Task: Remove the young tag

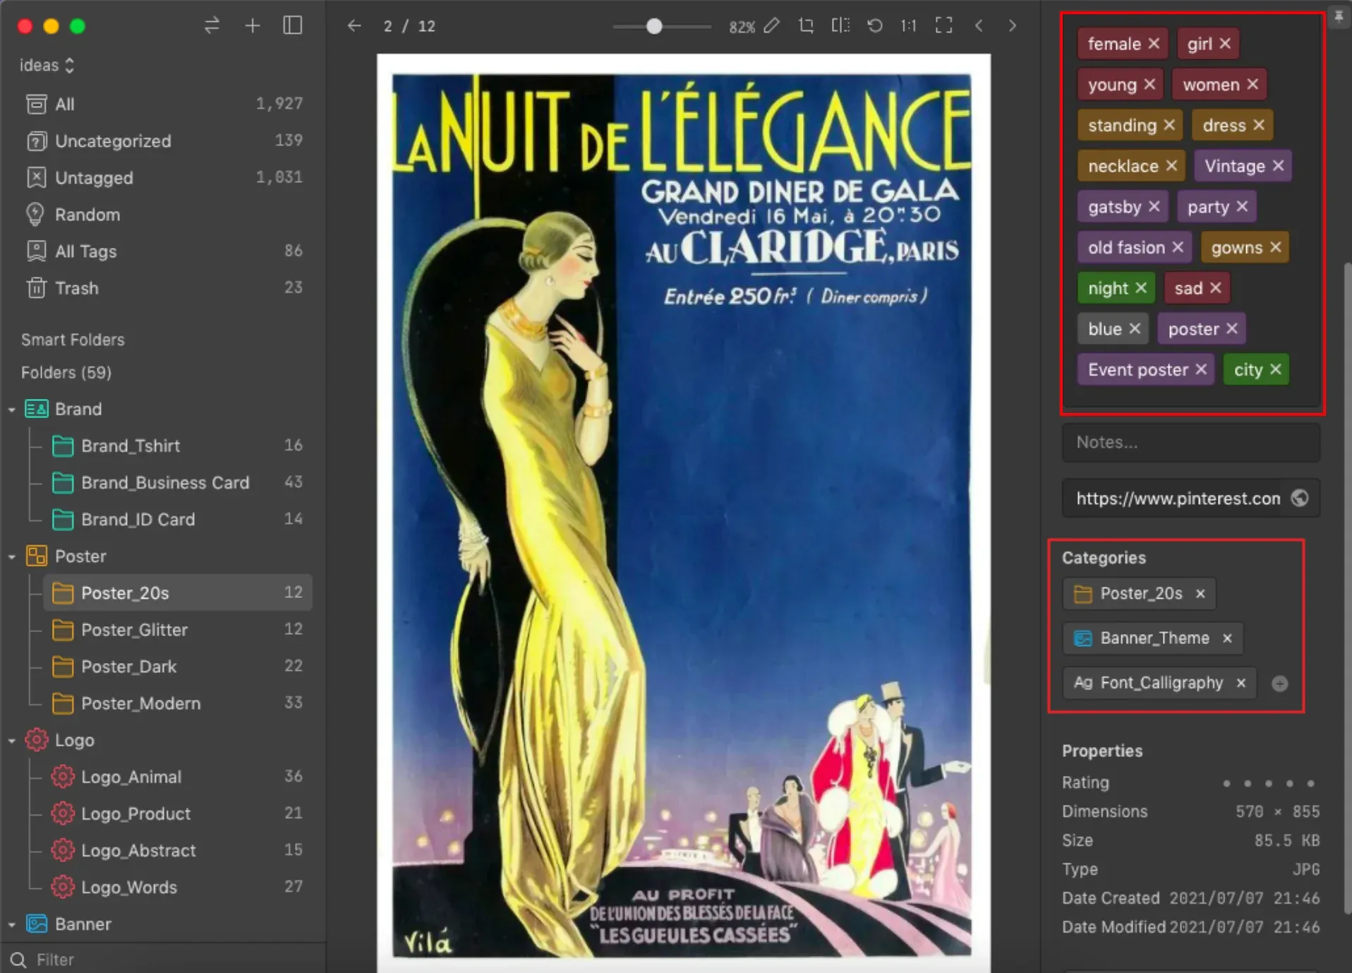Action: [x=1149, y=85]
